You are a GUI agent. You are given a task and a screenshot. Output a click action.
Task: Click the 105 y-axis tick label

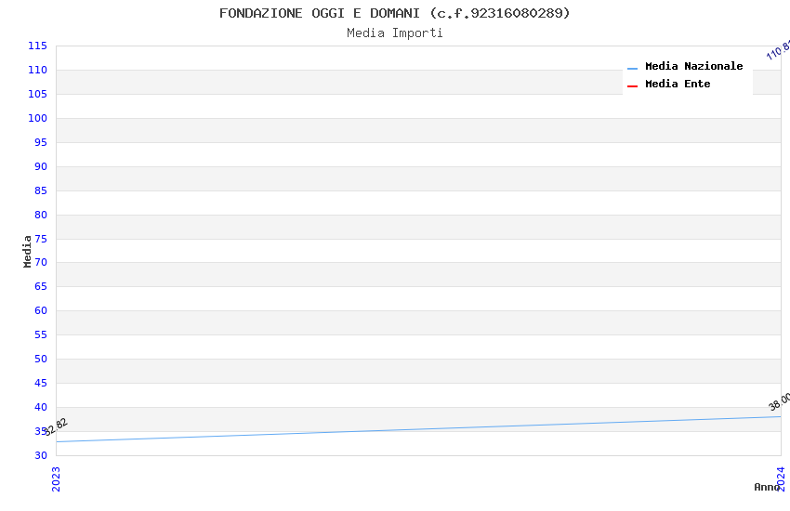[38, 94]
